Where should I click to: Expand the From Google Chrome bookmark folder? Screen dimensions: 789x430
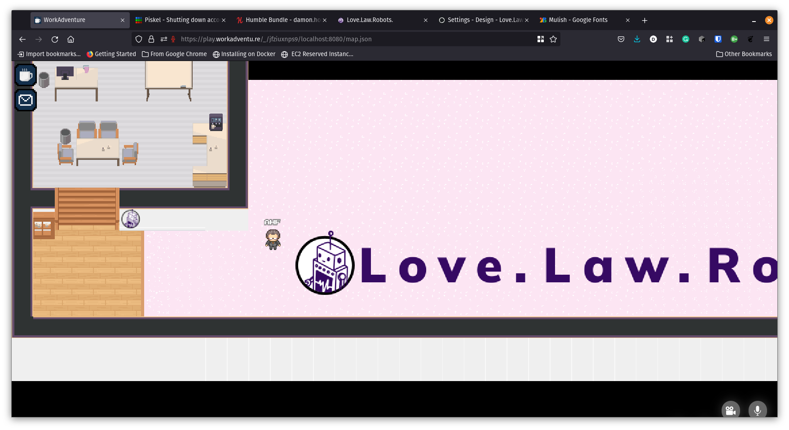[x=174, y=54]
